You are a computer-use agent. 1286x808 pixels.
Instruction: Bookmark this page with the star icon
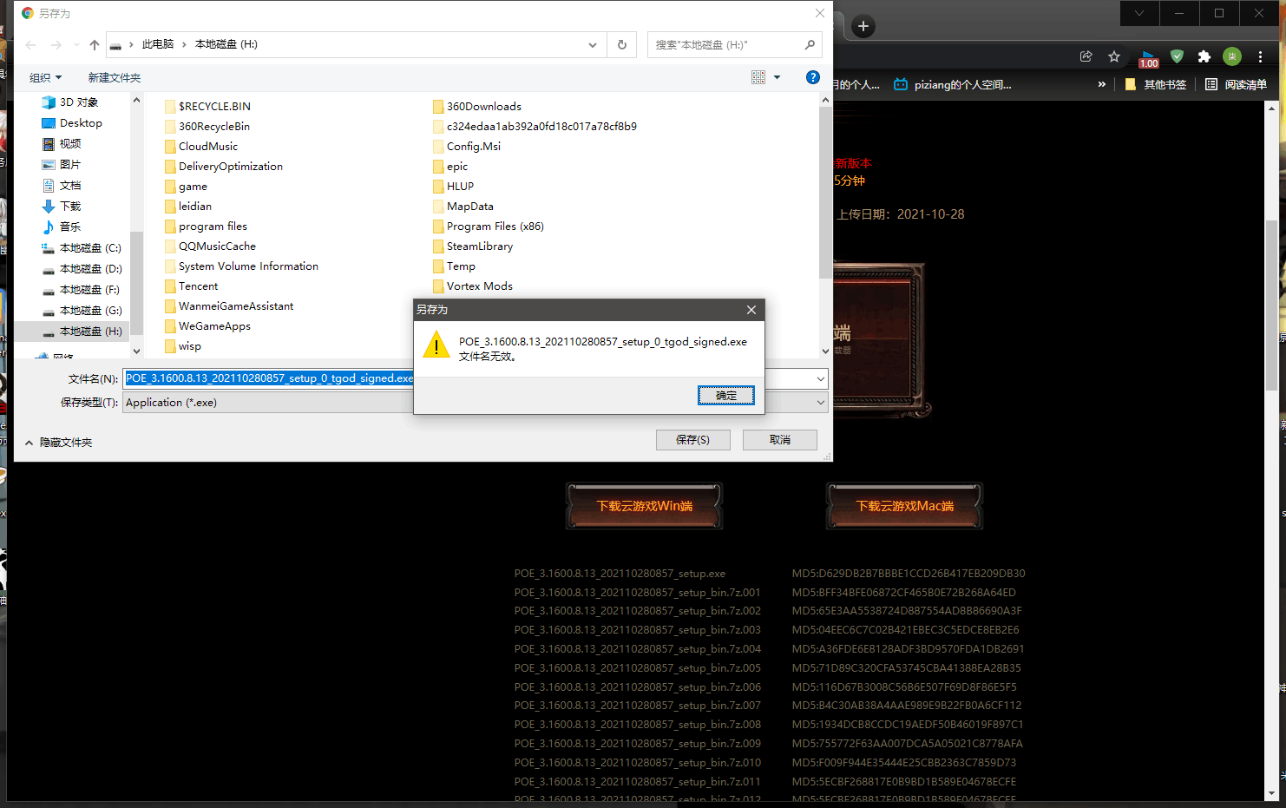click(x=1114, y=56)
